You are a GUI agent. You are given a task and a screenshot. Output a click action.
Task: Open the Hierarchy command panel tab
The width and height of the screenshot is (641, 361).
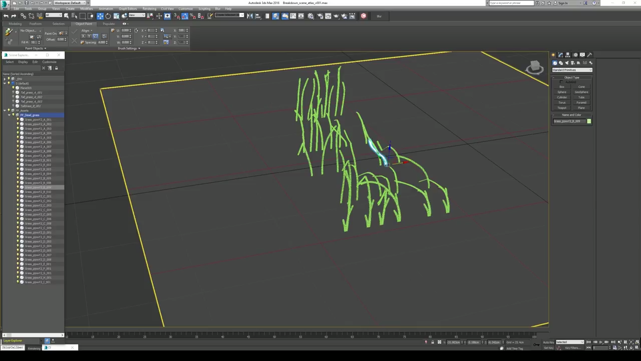click(x=568, y=55)
